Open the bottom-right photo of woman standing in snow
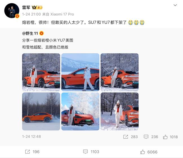Screen dimensions: 183x158 click(x=120, y=112)
